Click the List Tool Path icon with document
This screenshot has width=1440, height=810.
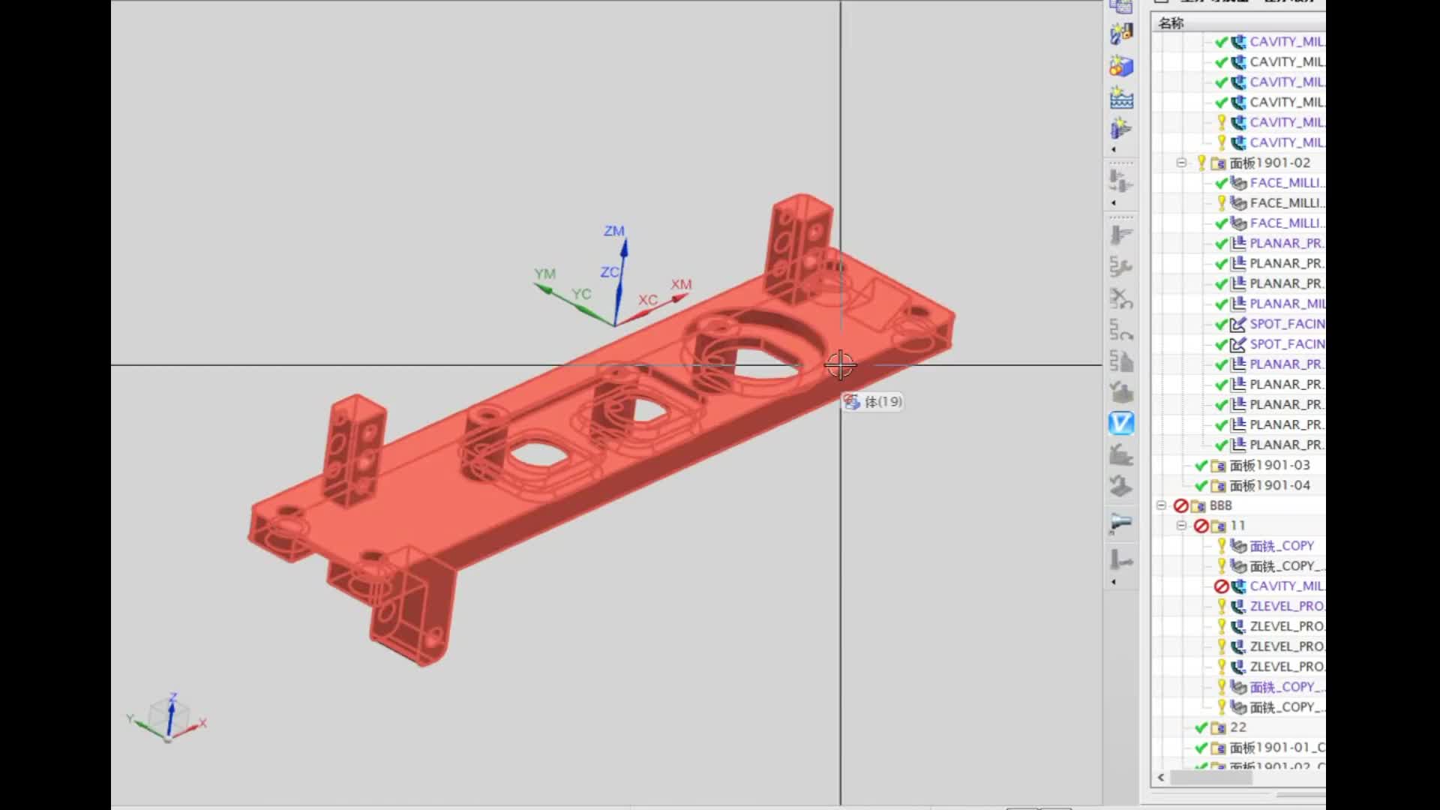point(1121,361)
